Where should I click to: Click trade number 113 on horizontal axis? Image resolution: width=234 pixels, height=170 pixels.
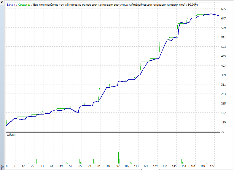pyautogui.click(x=136, y=166)
